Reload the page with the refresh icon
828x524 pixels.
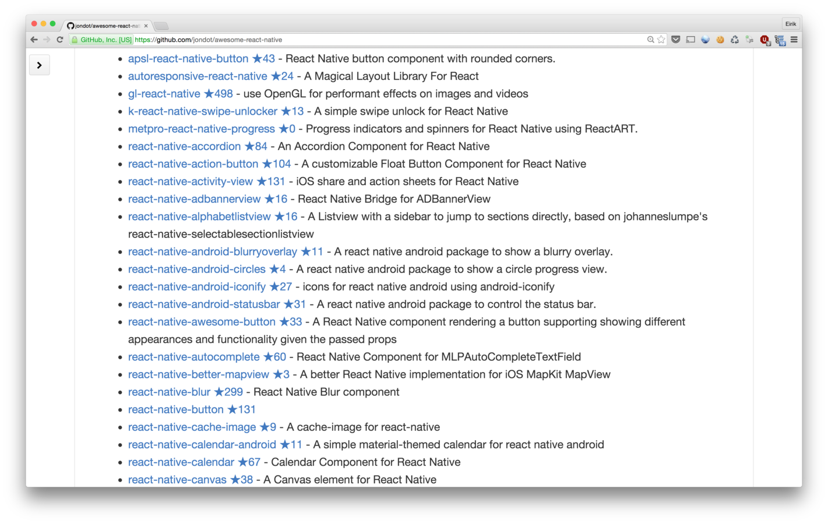59,40
